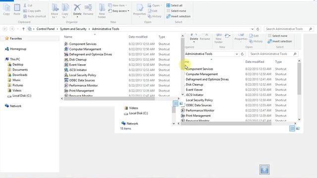Image resolution: width=317 pixels, height=178 pixels.
Task: Click New folder in main ribbon
Action: point(102,11)
